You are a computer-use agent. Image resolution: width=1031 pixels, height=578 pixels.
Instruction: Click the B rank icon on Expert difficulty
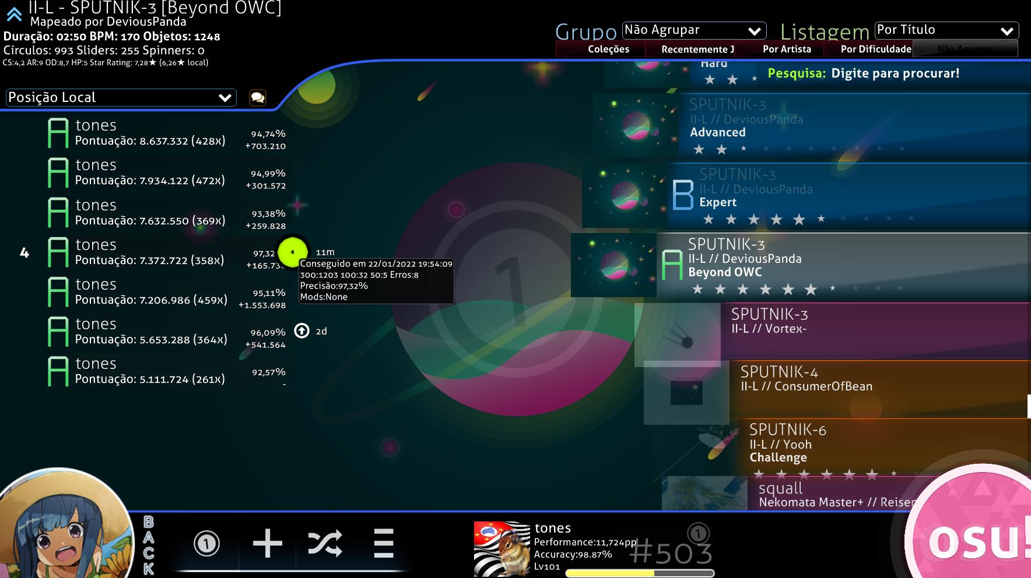683,195
